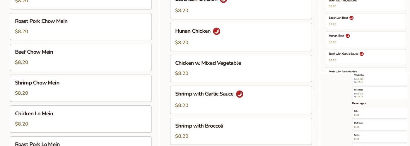Click the spicy icon beside Szechuan Beef

click(x=351, y=18)
